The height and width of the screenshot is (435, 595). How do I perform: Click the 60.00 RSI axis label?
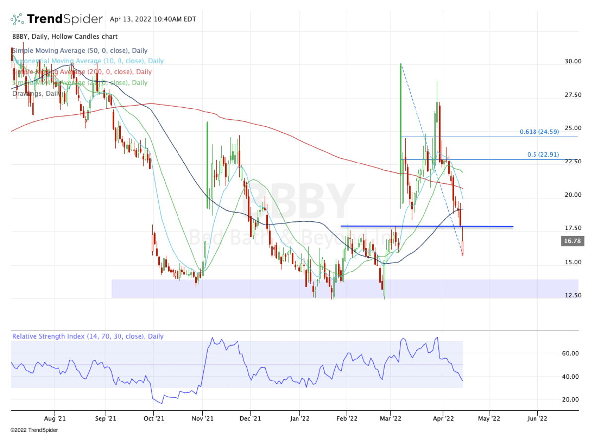pyautogui.click(x=570, y=354)
